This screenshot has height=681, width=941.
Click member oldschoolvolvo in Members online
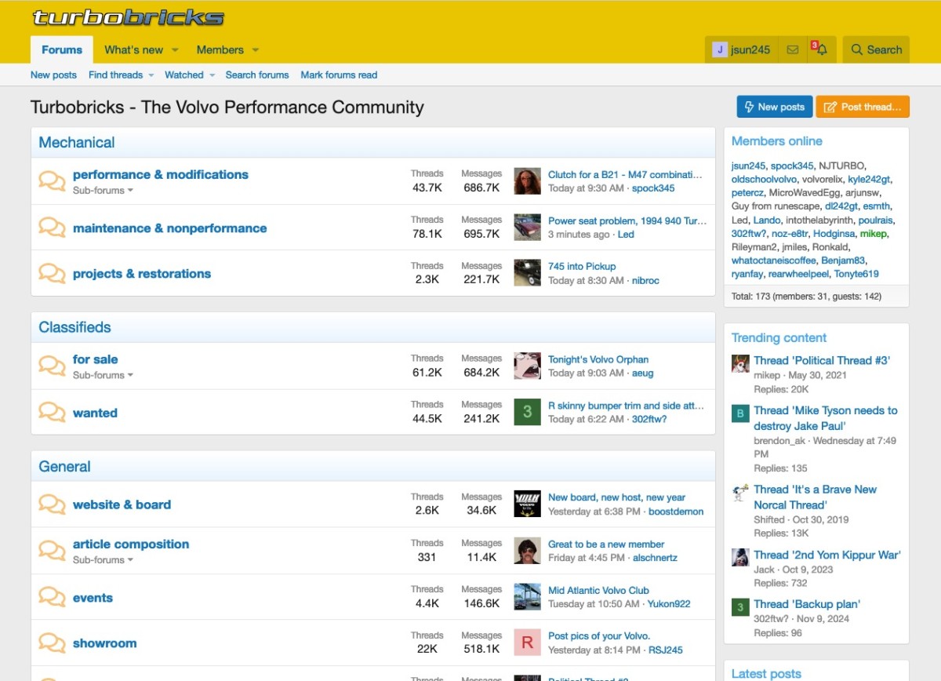click(x=764, y=180)
